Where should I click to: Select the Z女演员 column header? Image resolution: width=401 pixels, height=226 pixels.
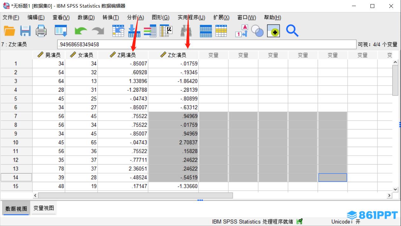173,55
